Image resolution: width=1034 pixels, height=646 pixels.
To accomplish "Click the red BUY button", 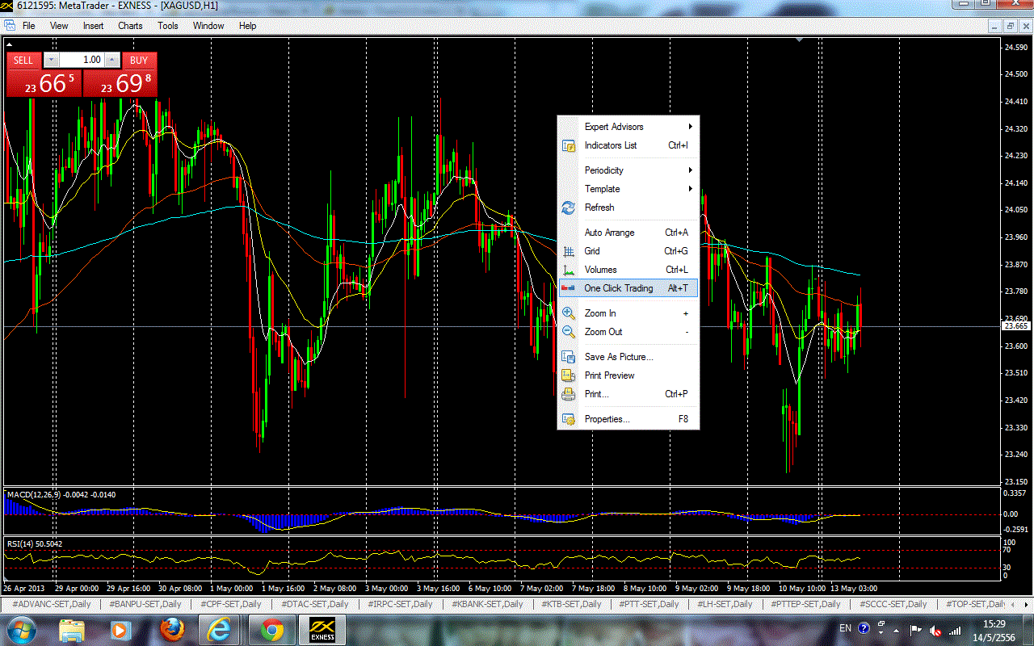I will pos(139,60).
